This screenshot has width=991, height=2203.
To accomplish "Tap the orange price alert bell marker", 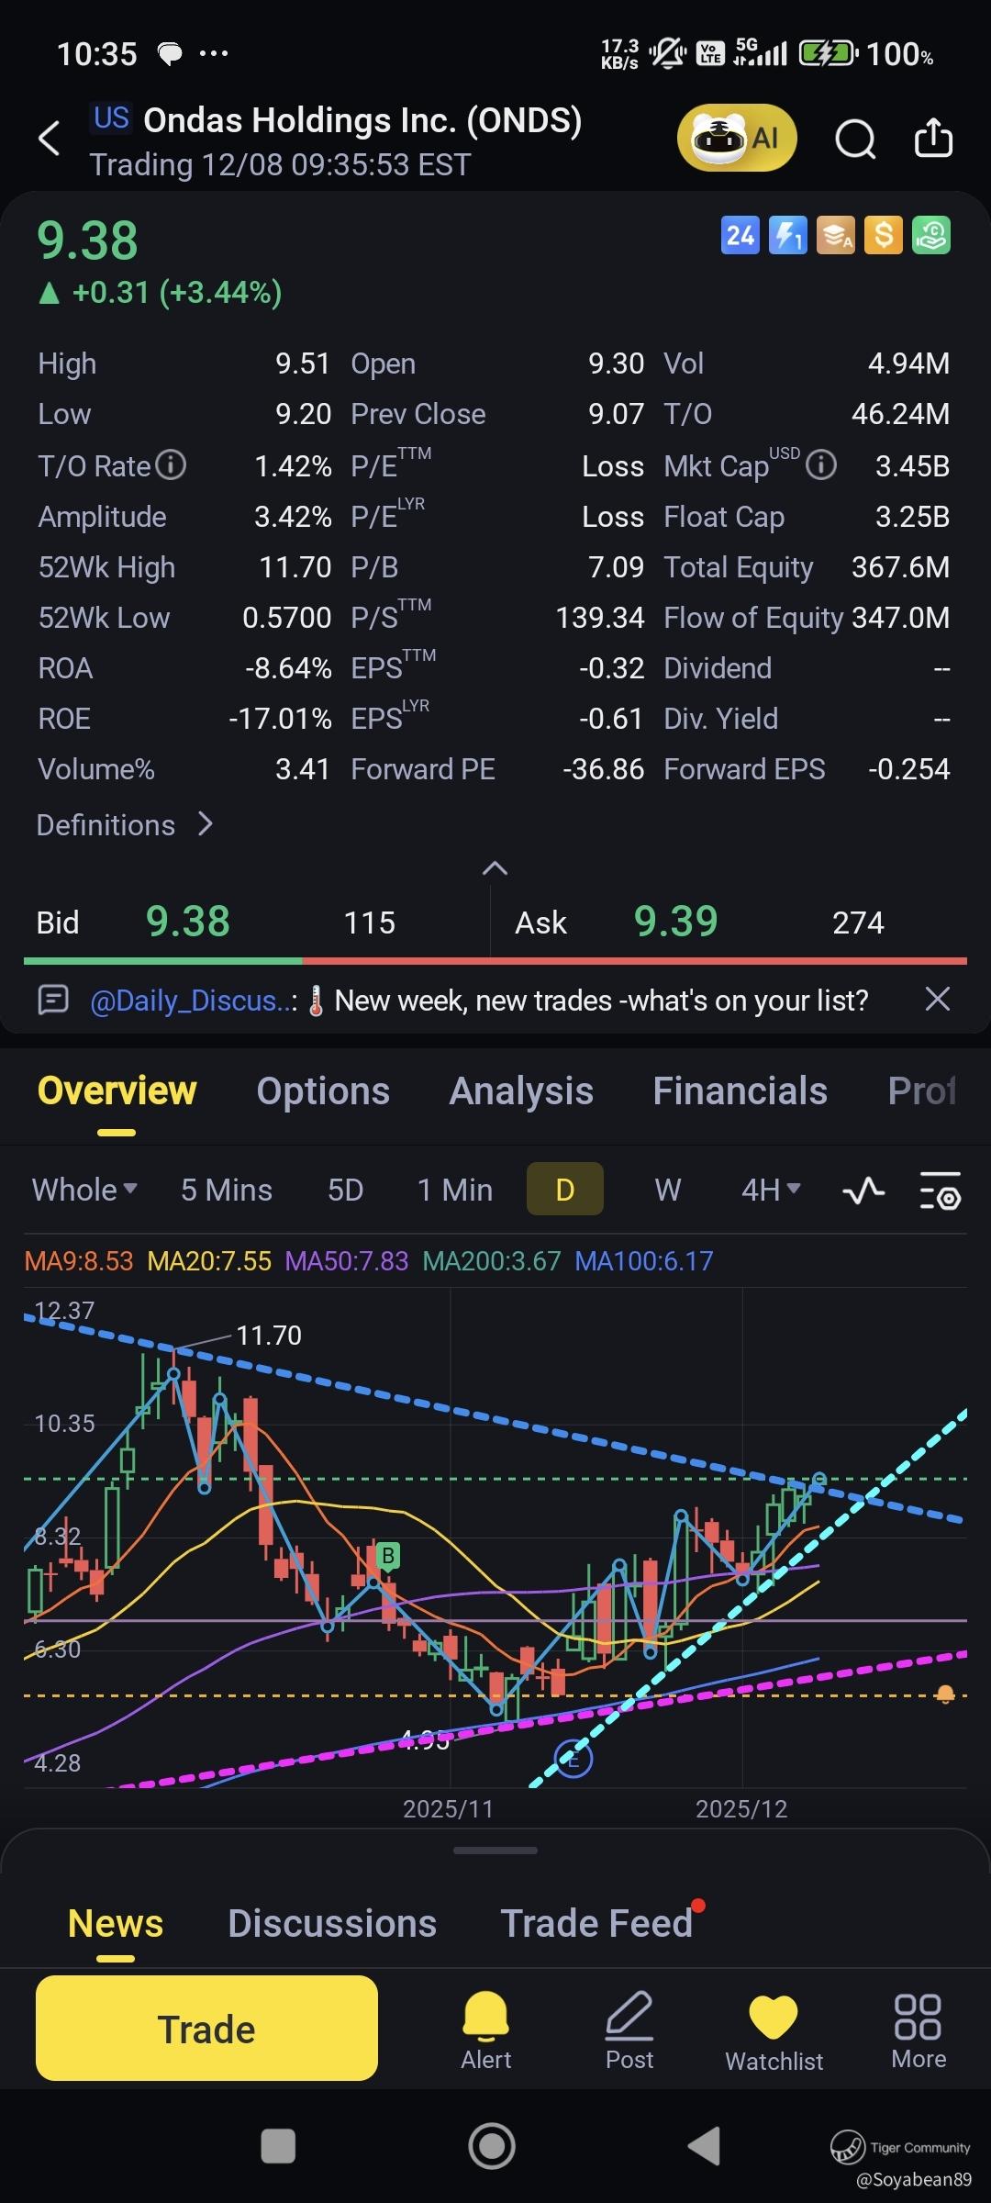I will click(x=945, y=1694).
